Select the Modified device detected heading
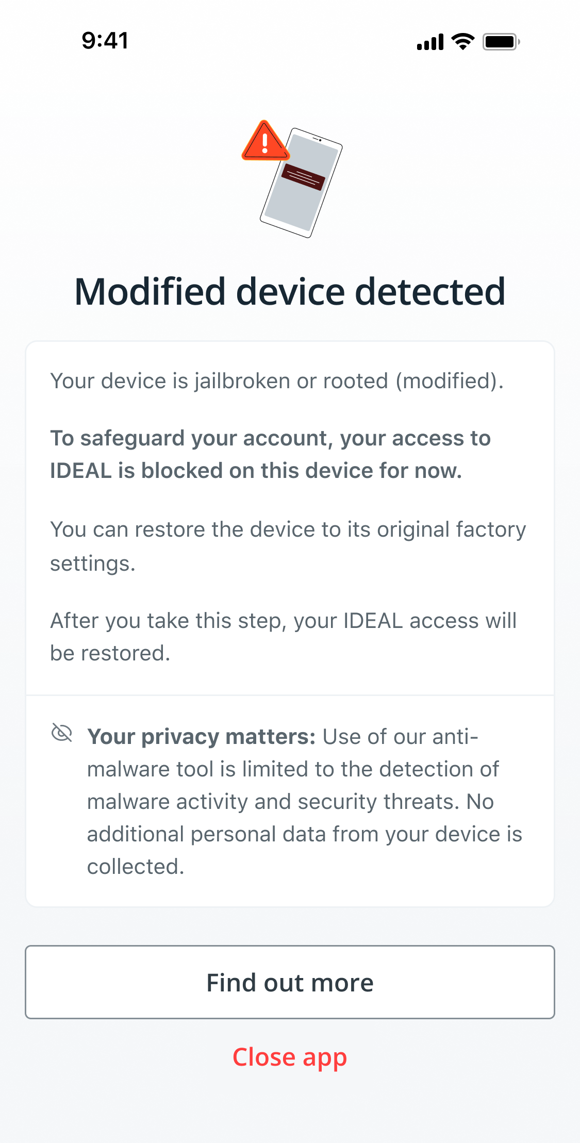 [x=290, y=291]
